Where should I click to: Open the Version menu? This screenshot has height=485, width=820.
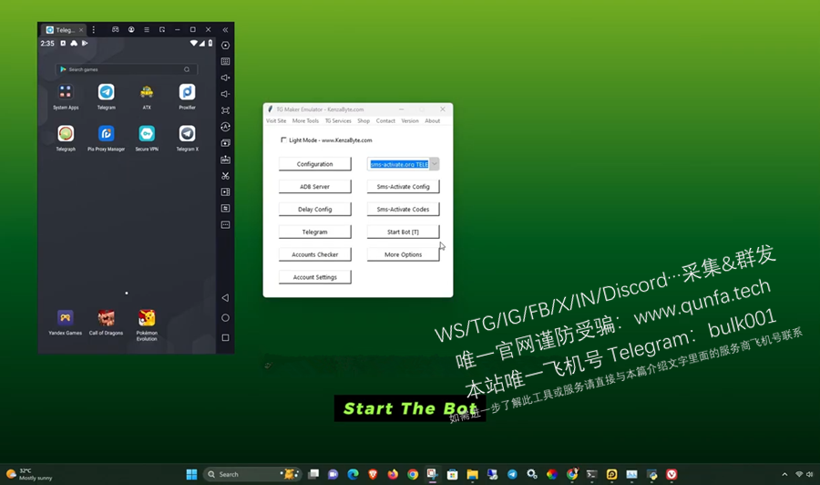click(x=410, y=121)
